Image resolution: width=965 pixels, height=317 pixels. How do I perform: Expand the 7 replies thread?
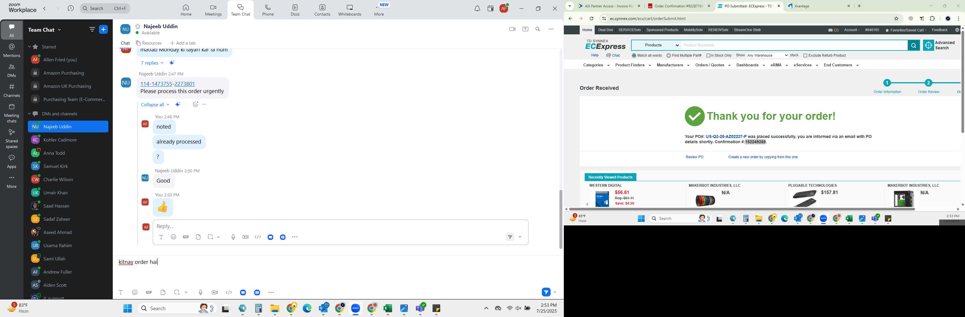coord(152,63)
